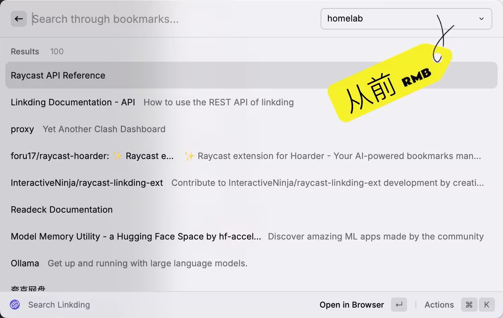Viewport: 503px width, 318px height.
Task: Click 'Yet Another Clash Dashboard' description
Action: [104, 129]
